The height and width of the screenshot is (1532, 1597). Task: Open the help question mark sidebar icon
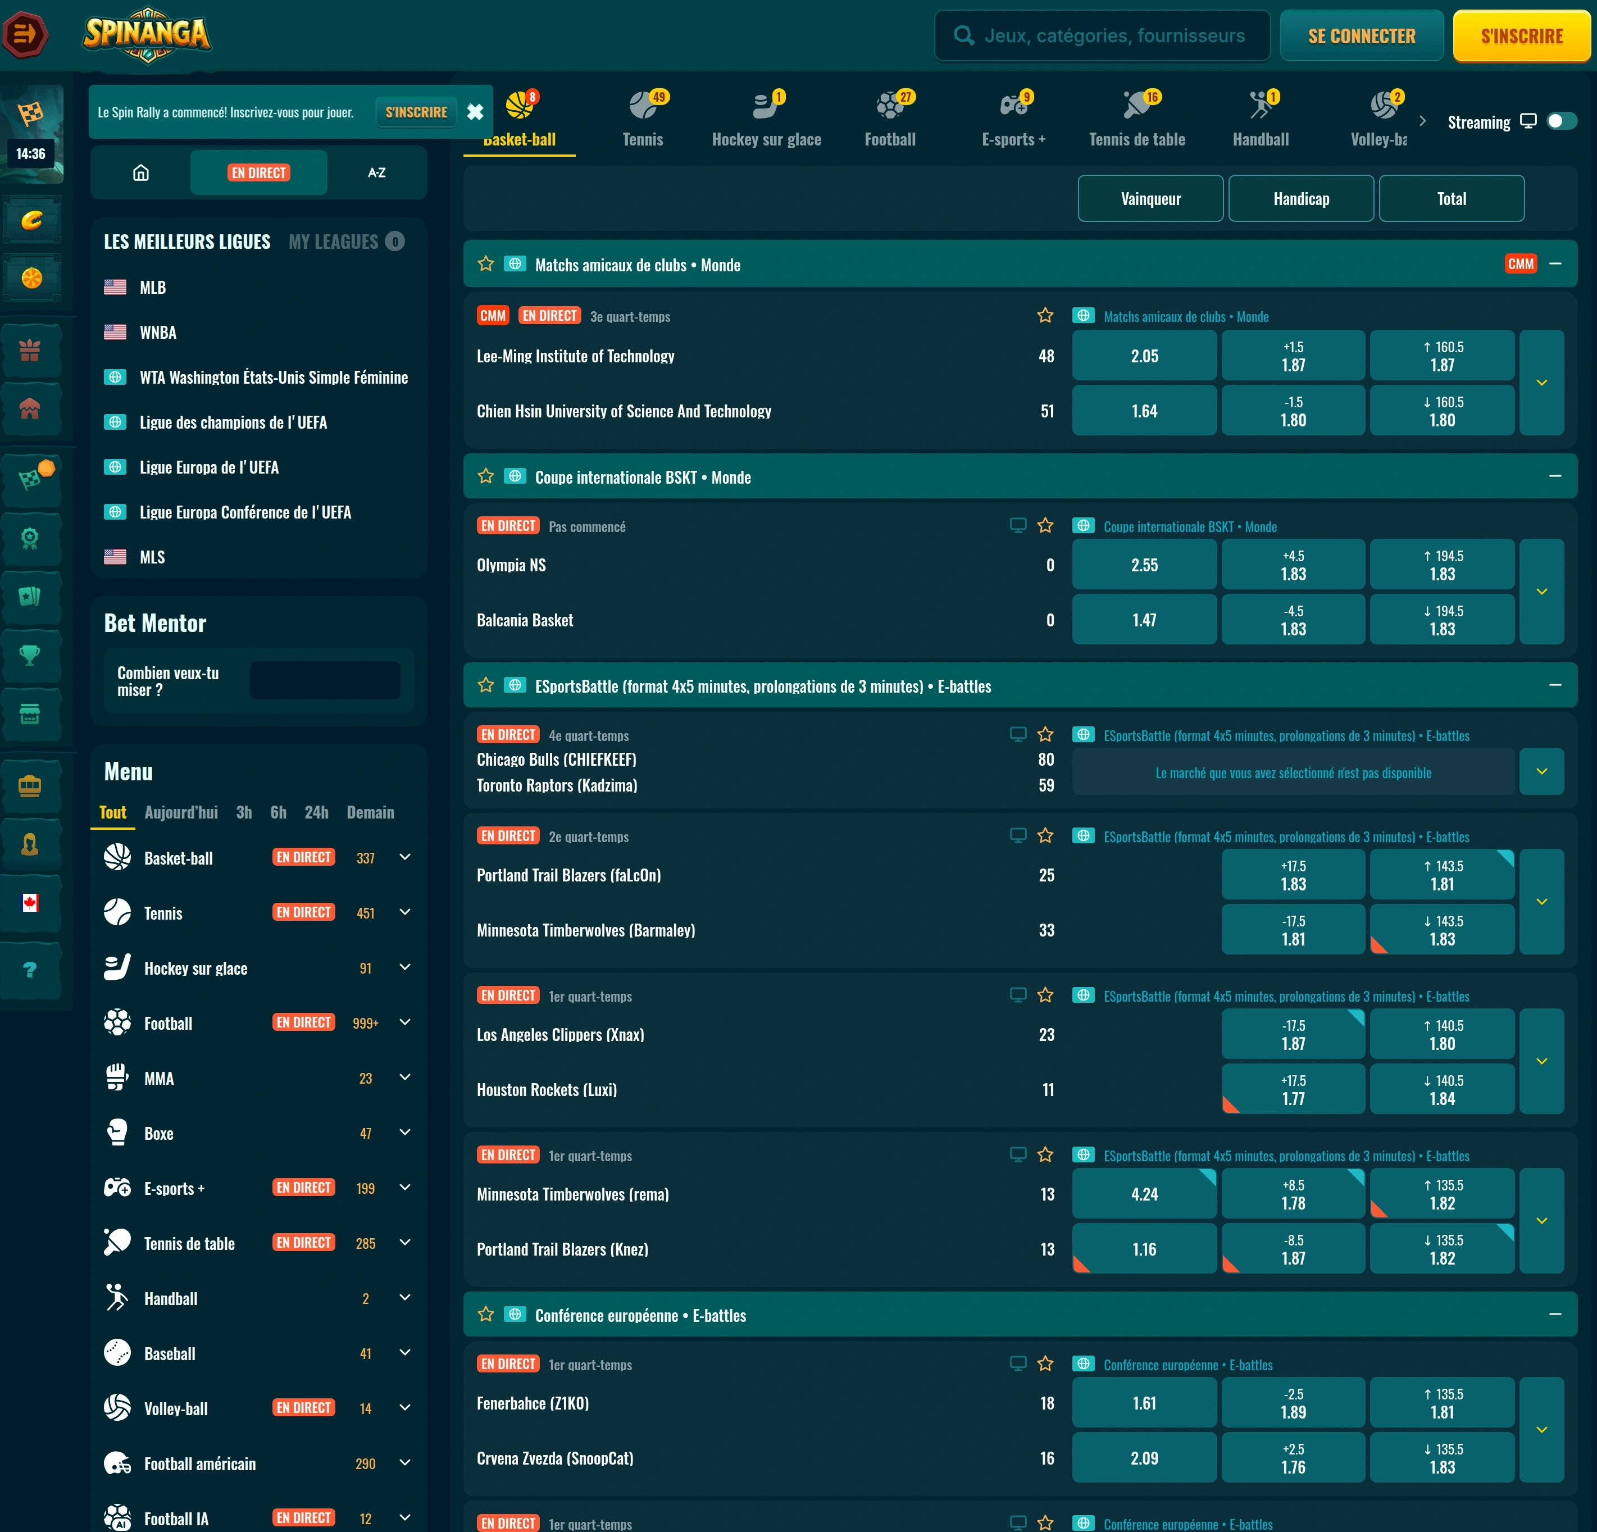click(30, 970)
